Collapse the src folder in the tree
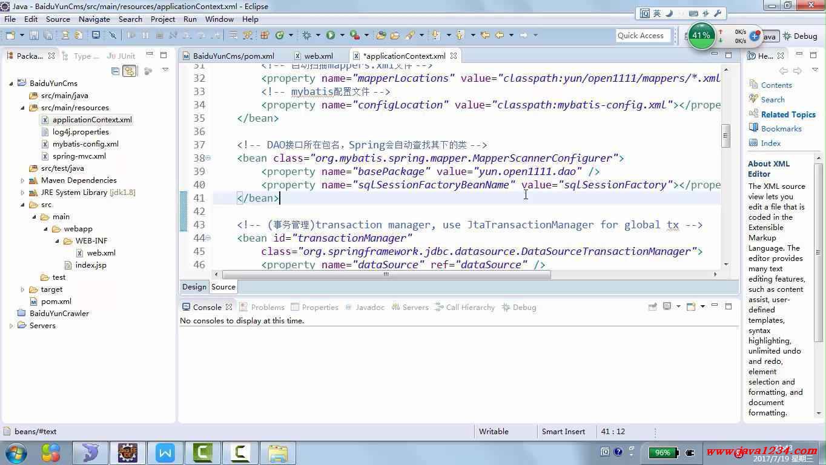Viewport: 826px width, 465px height. click(23, 205)
